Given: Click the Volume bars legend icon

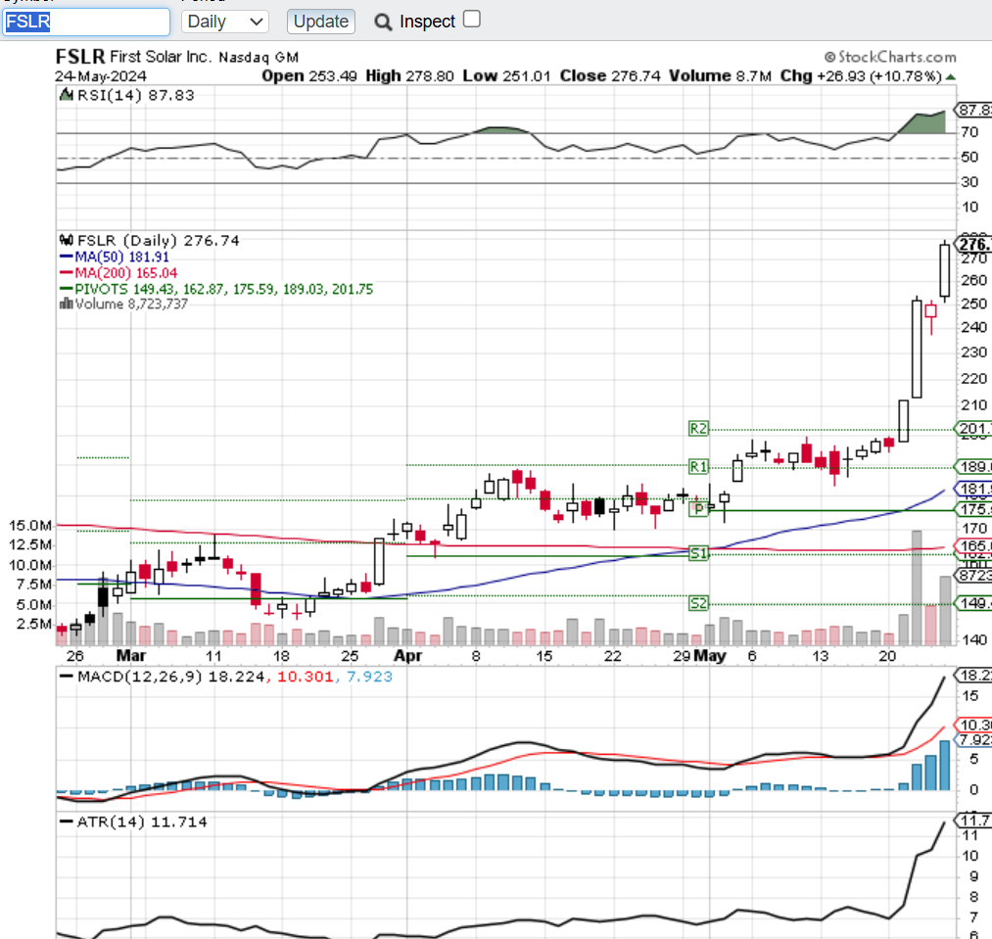Looking at the screenshot, I should (x=66, y=304).
